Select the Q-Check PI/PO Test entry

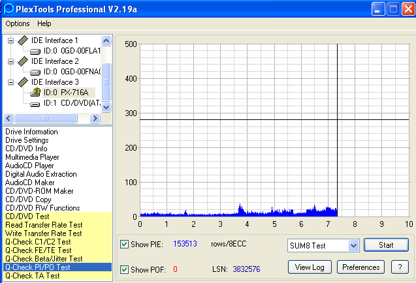tap(57, 267)
